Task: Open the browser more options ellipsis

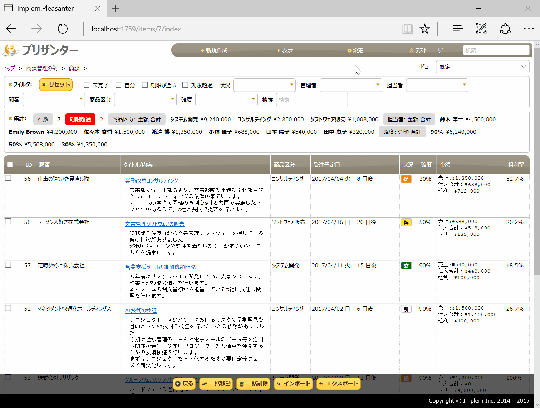Action: (529, 29)
